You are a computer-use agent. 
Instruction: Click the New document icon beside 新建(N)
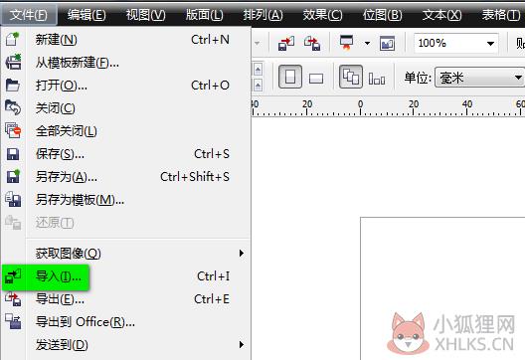[13, 39]
